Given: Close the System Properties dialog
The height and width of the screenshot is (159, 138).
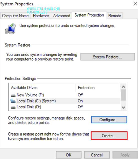Looking at the screenshot, I should (x=135, y=4).
